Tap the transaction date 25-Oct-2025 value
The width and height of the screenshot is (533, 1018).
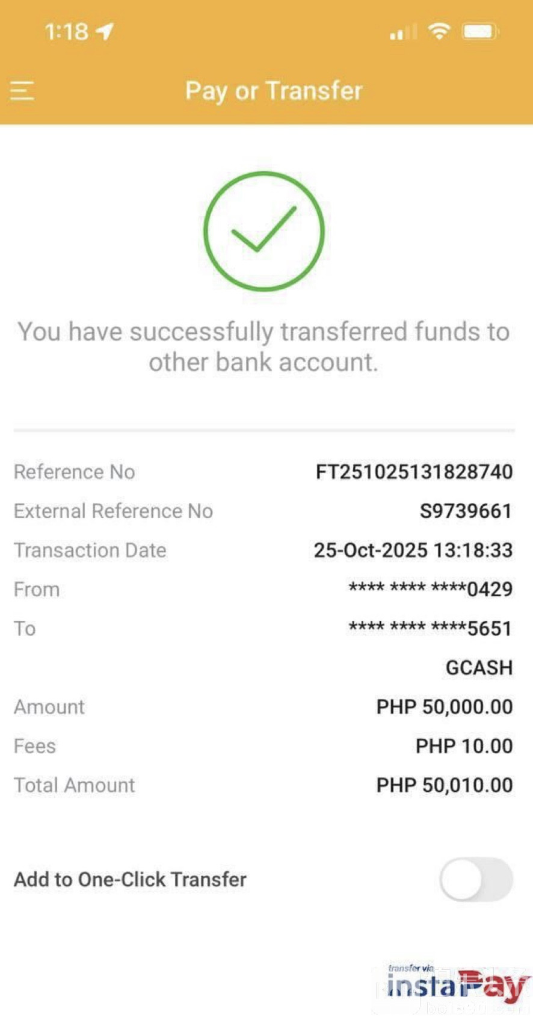click(413, 550)
